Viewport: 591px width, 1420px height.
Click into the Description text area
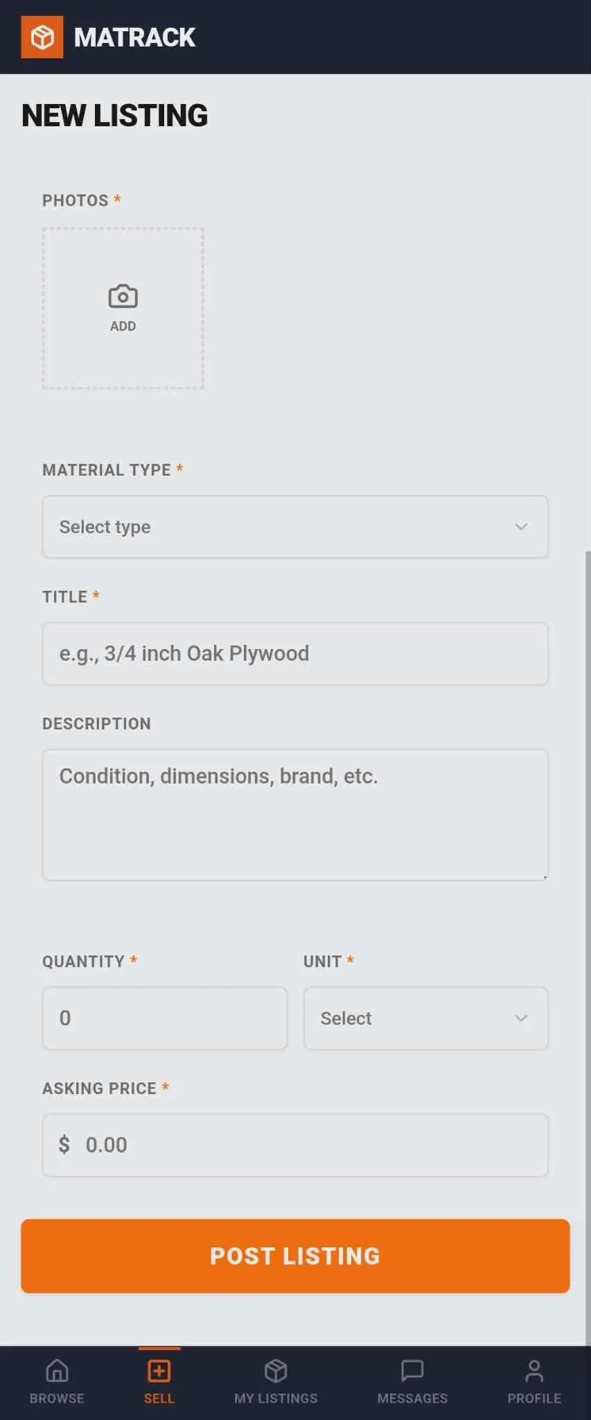(x=295, y=815)
